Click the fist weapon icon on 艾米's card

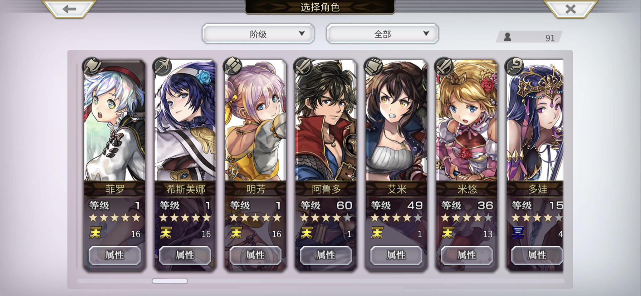point(373,66)
